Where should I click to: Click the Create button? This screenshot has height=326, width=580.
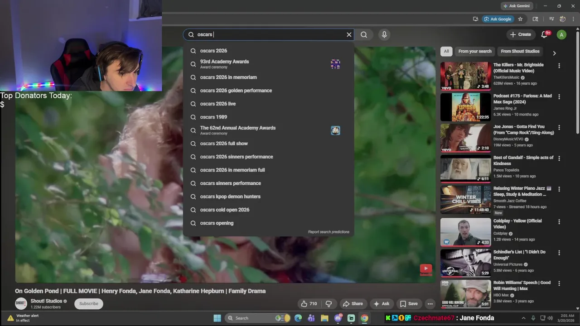pos(520,34)
